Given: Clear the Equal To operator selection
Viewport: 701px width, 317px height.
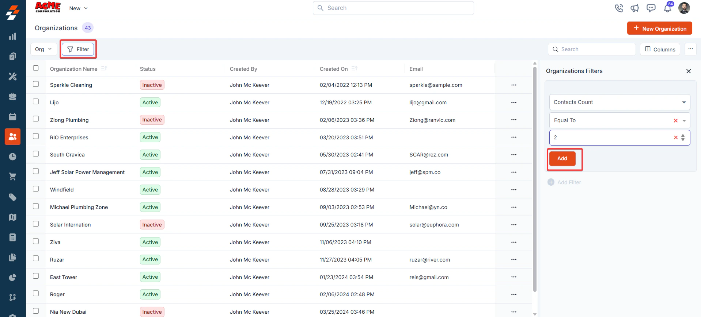Looking at the screenshot, I should point(676,121).
